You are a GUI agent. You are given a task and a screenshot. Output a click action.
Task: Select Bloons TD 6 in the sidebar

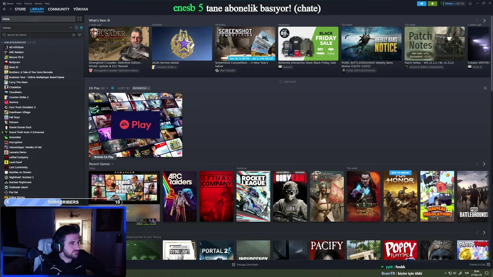tap(16, 57)
